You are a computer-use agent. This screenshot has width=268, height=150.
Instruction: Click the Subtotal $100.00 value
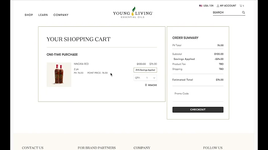click(219, 54)
